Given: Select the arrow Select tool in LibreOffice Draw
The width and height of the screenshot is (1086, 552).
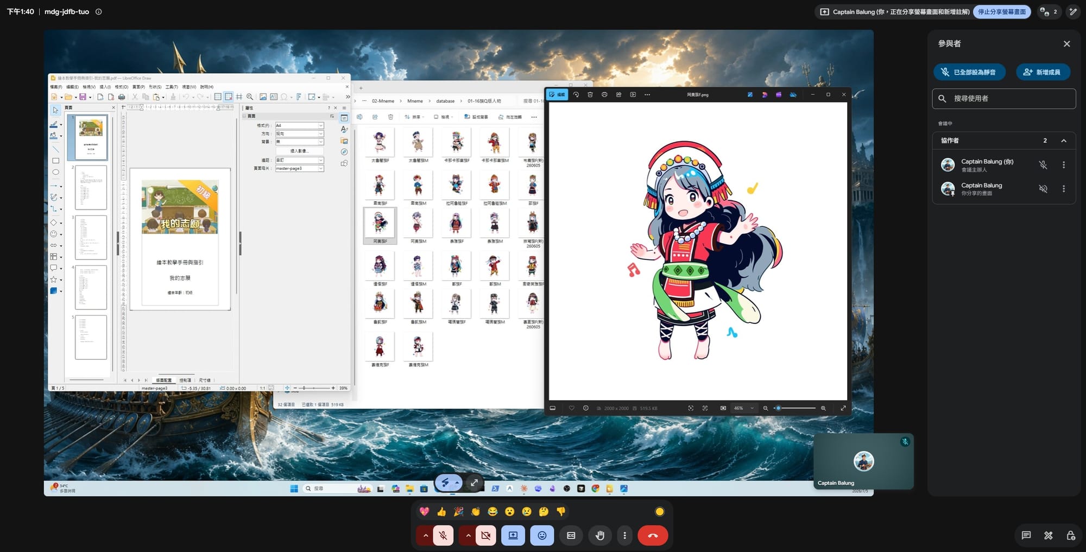Looking at the screenshot, I should click(55, 110).
